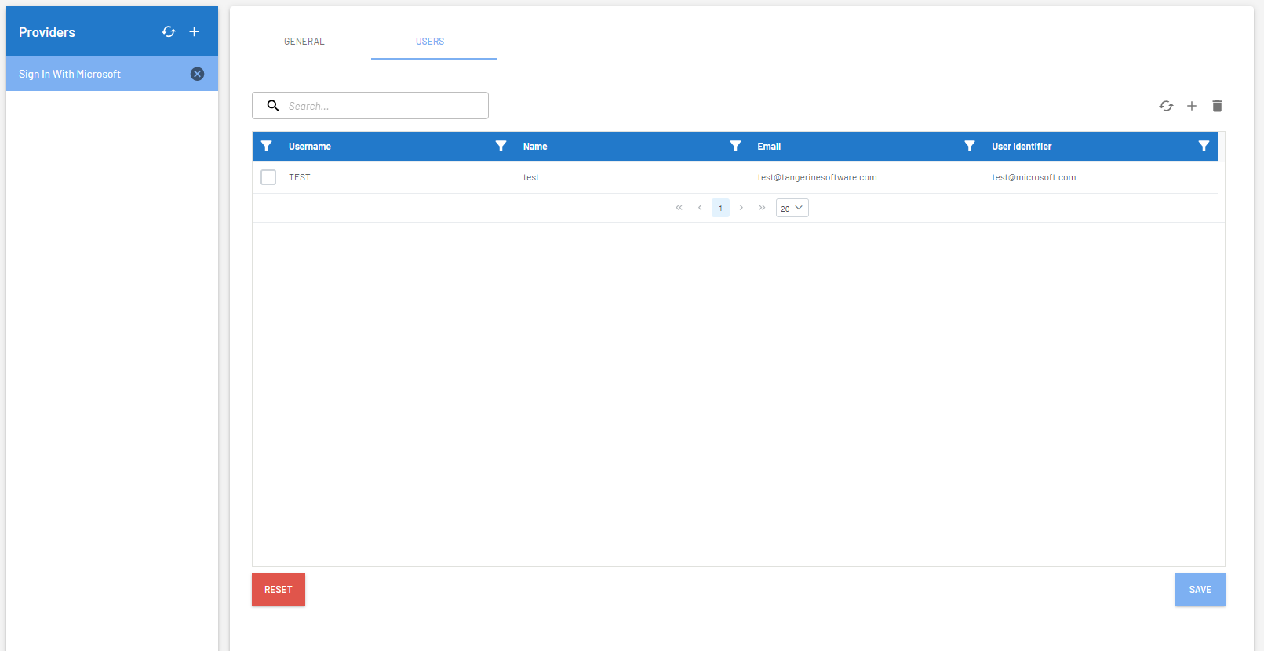Expand the page size dropdown showing 20

point(792,208)
